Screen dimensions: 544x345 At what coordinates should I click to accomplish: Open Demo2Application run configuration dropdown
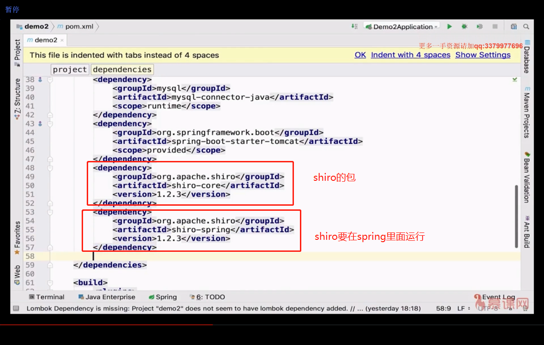pos(402,26)
